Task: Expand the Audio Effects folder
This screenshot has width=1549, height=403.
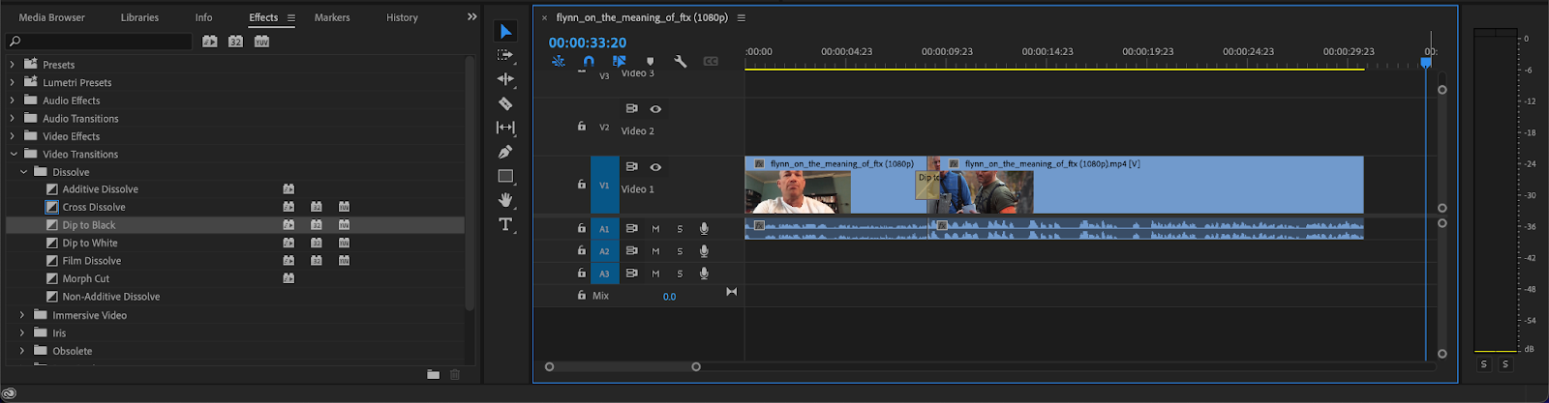Action: pos(12,101)
